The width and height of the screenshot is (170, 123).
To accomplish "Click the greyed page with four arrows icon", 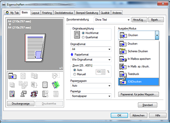I will click(23, 76).
